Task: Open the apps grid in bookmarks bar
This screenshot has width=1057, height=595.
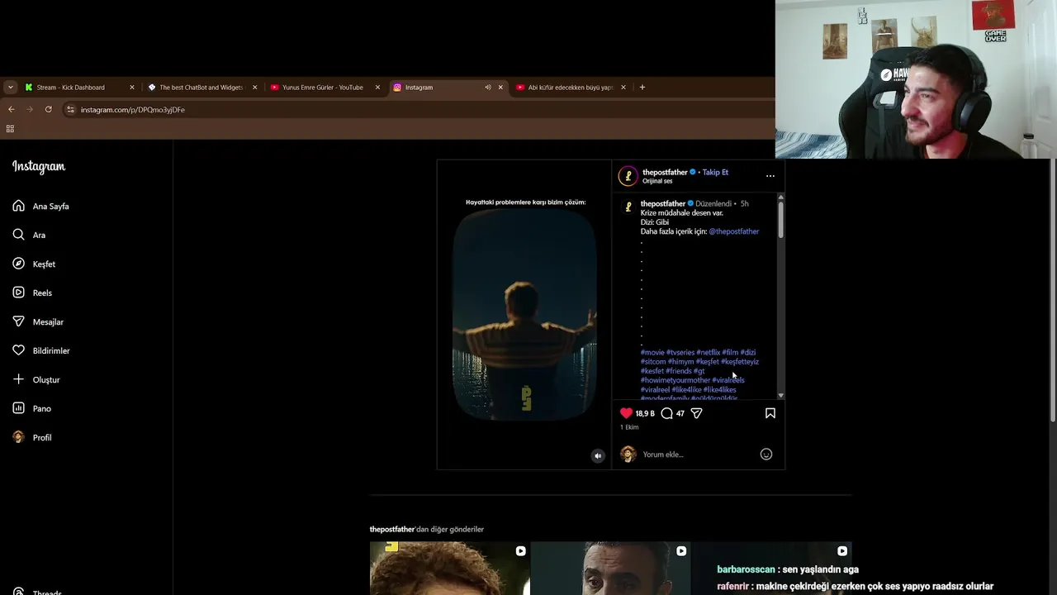Action: (10, 129)
